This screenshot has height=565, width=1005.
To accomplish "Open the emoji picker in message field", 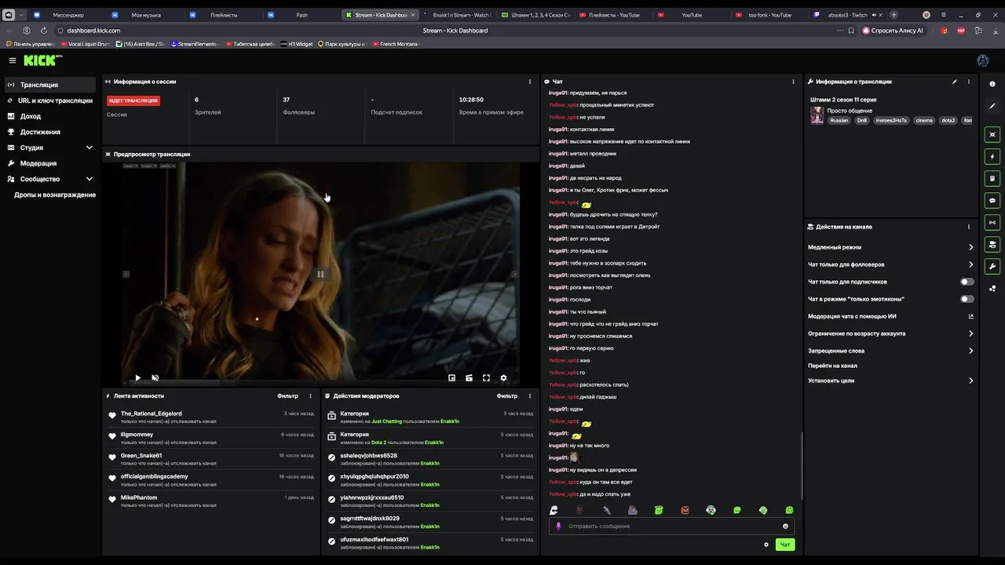I will [785, 526].
